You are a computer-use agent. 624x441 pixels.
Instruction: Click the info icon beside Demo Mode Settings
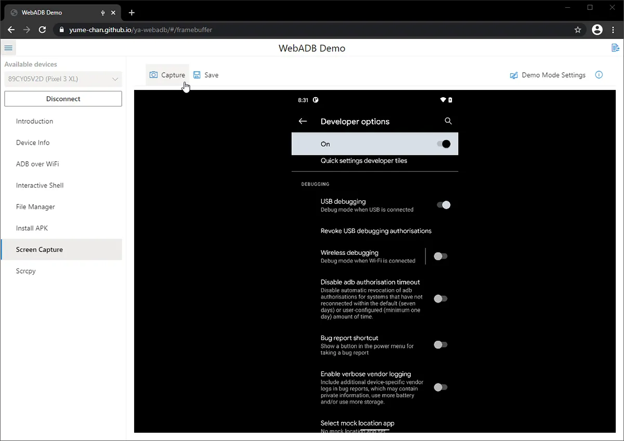pyautogui.click(x=599, y=74)
